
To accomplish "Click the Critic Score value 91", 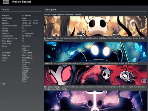I will pos(22,41).
